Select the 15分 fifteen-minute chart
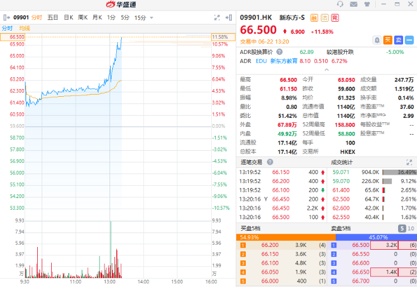This screenshot has height=287, width=417. pyautogui.click(x=140, y=18)
